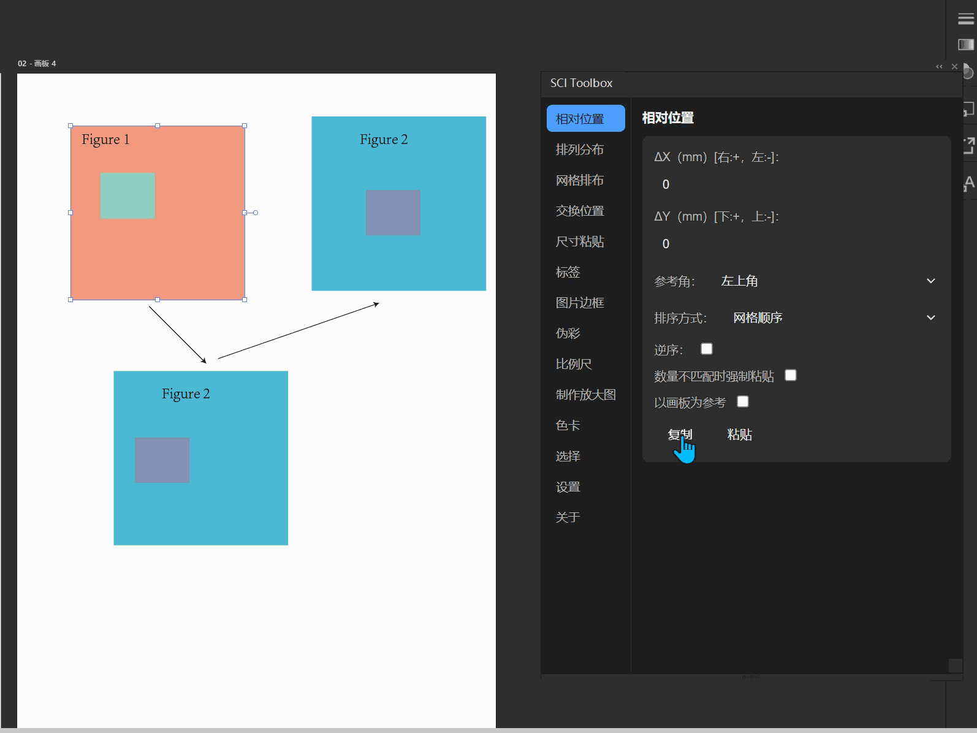Image resolution: width=977 pixels, height=733 pixels.
Task: Tick the 数量不匹配时强制粘贴 checkbox
Action: pyautogui.click(x=791, y=375)
